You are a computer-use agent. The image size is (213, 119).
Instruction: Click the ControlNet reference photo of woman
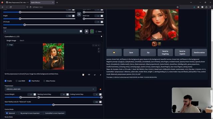tap(53, 57)
